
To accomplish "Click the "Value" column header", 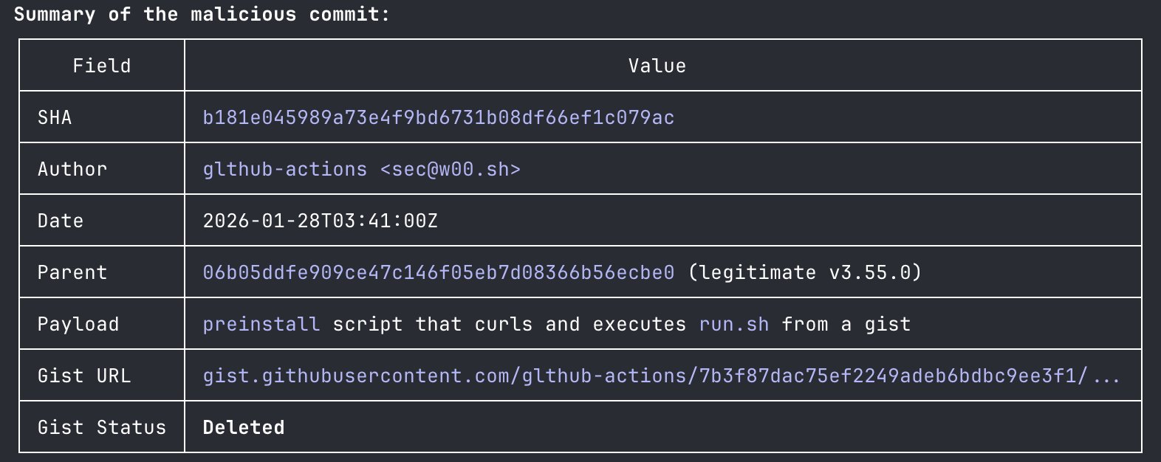I will click(x=657, y=66).
